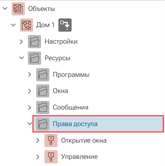The height and width of the screenshot is (166, 165).
Task: Click the Дом 1 structure icon
Action: [26, 25]
